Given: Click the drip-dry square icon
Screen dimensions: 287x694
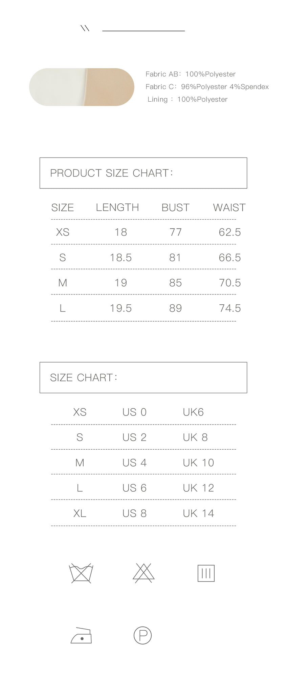Looking at the screenshot, I should [206, 573].
